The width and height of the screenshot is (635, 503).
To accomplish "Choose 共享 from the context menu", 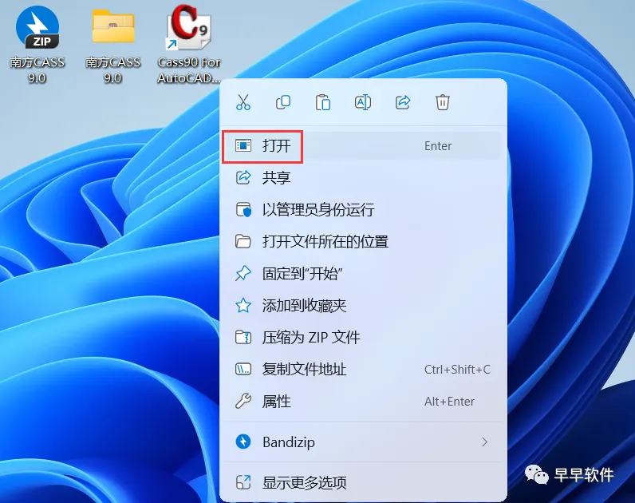I will [362, 177].
